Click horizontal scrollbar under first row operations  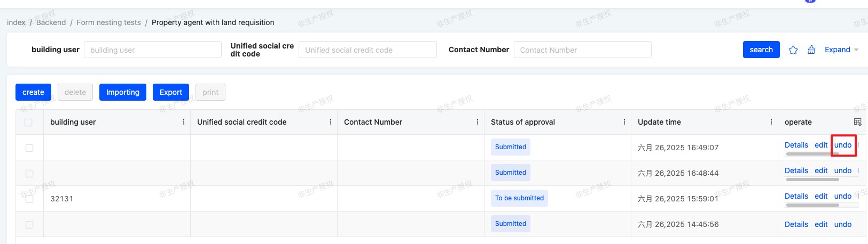(812, 154)
